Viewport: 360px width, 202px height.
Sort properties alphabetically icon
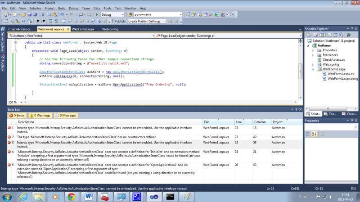(314, 134)
